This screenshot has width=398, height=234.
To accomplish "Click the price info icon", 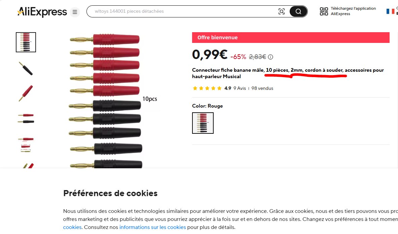I will [x=270, y=57].
